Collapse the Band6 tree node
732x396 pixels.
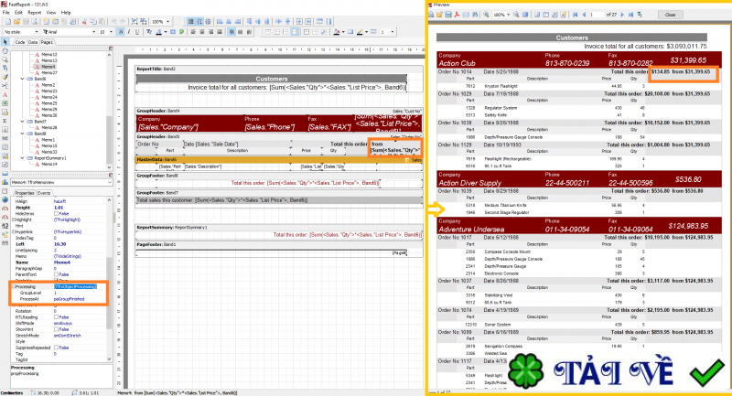23,79
